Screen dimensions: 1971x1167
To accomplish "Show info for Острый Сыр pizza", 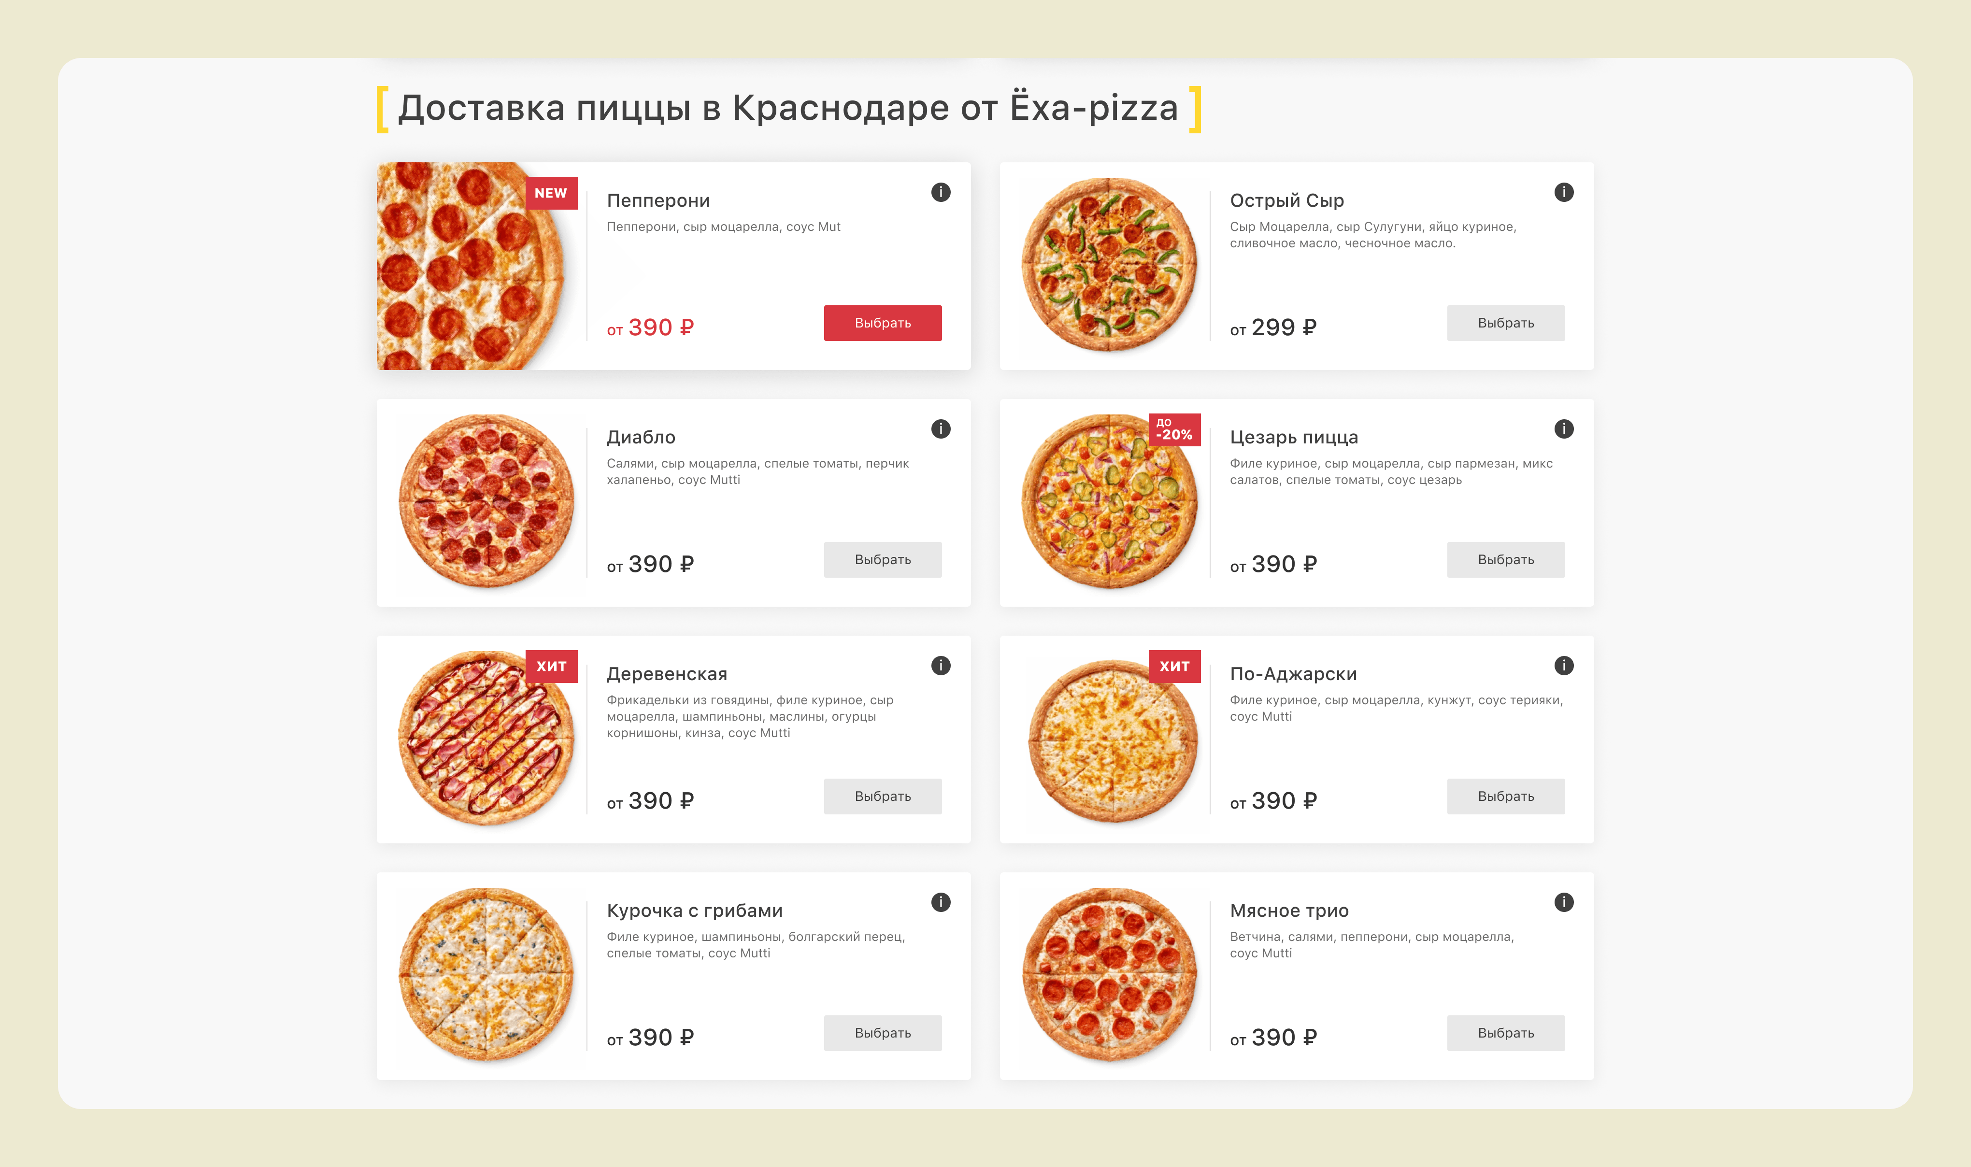I will [1564, 193].
